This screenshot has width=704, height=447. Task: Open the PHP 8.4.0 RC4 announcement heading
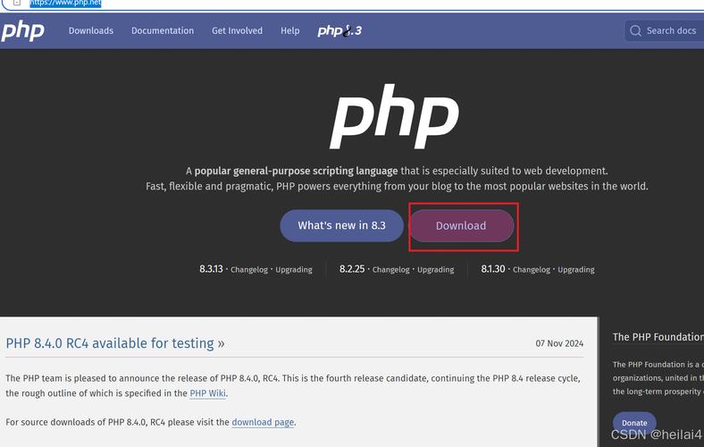(115, 343)
